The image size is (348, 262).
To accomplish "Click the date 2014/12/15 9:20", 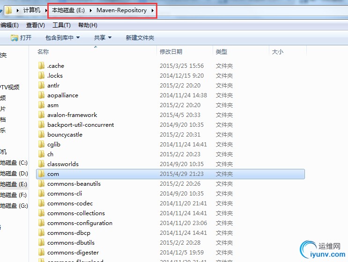I will pos(182,76).
